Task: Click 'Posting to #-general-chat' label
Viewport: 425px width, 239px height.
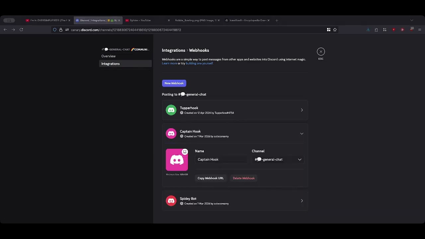Action: [184, 95]
